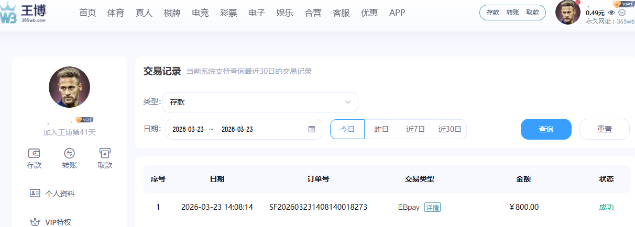Click the sidebar 转账 transfer icon
The height and width of the screenshot is (227, 635).
tap(69, 154)
